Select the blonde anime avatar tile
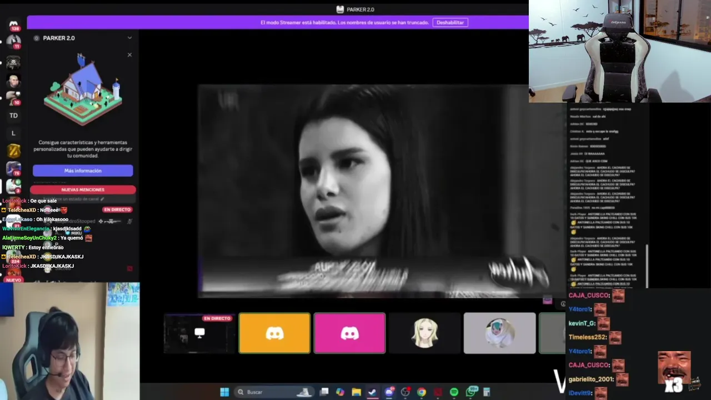The width and height of the screenshot is (711, 400). 424,333
